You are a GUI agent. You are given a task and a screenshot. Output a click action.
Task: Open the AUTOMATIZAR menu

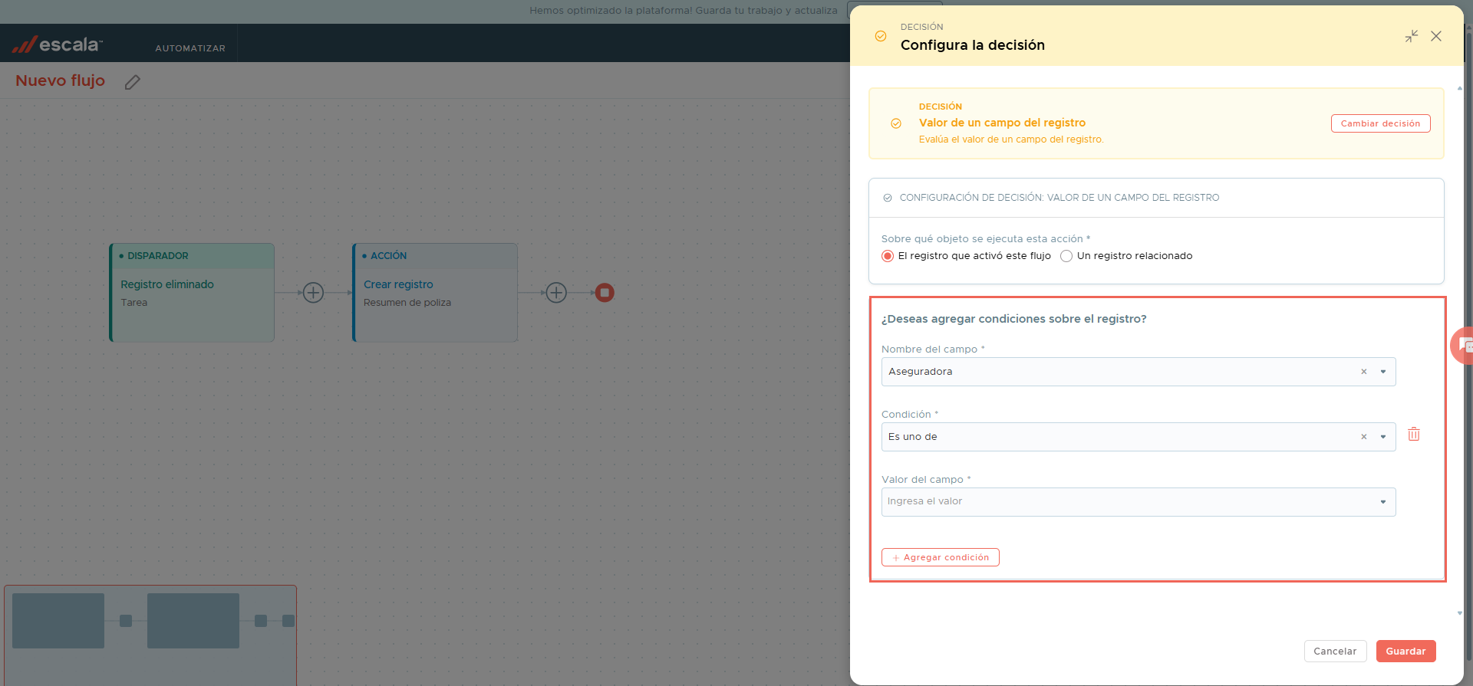coord(190,48)
